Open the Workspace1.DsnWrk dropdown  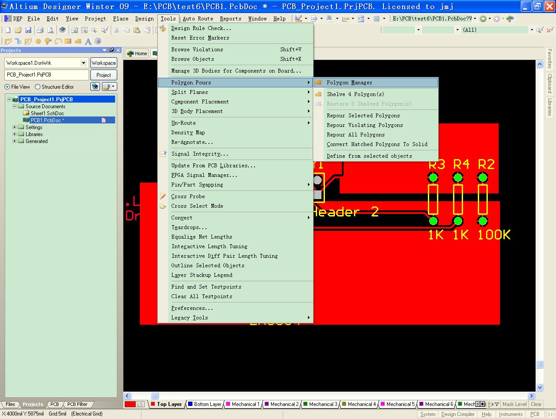(83, 63)
